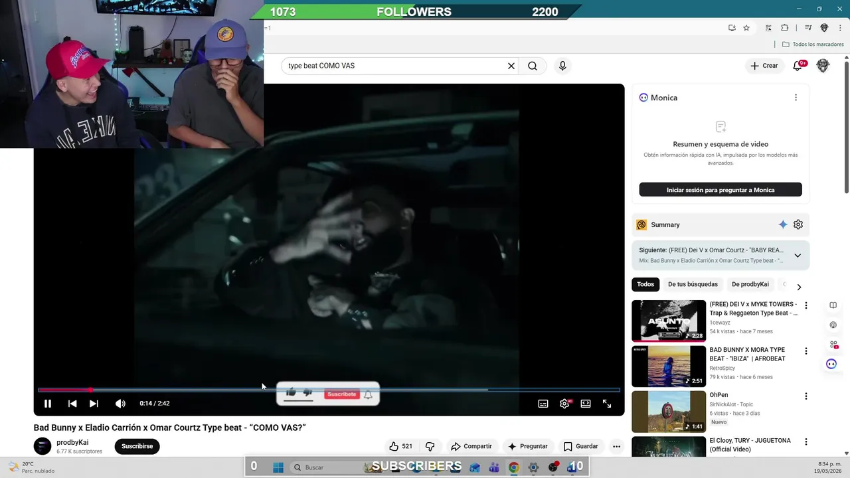Open the weather widget showing 20°C
Image resolution: width=850 pixels, height=478 pixels.
coord(29,467)
